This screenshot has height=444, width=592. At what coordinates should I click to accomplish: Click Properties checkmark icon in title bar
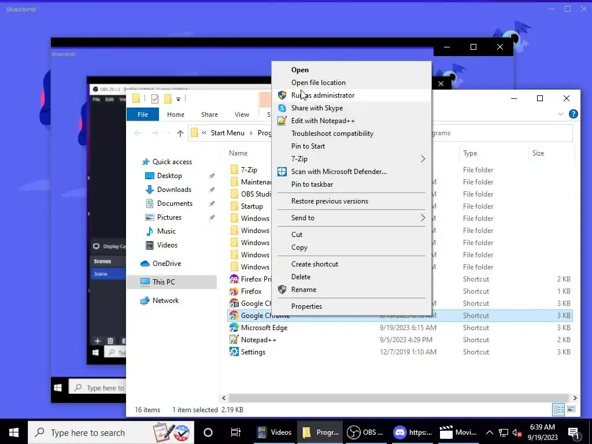[155, 99]
